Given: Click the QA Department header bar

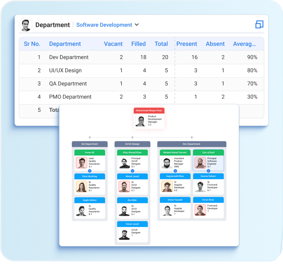Looking at the screenshot, I should [90, 144].
